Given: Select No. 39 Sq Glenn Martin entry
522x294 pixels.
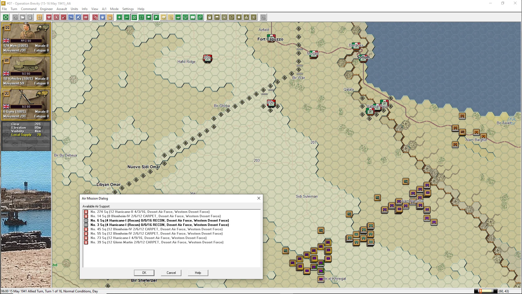Looking at the screenshot, I should click(x=157, y=242).
